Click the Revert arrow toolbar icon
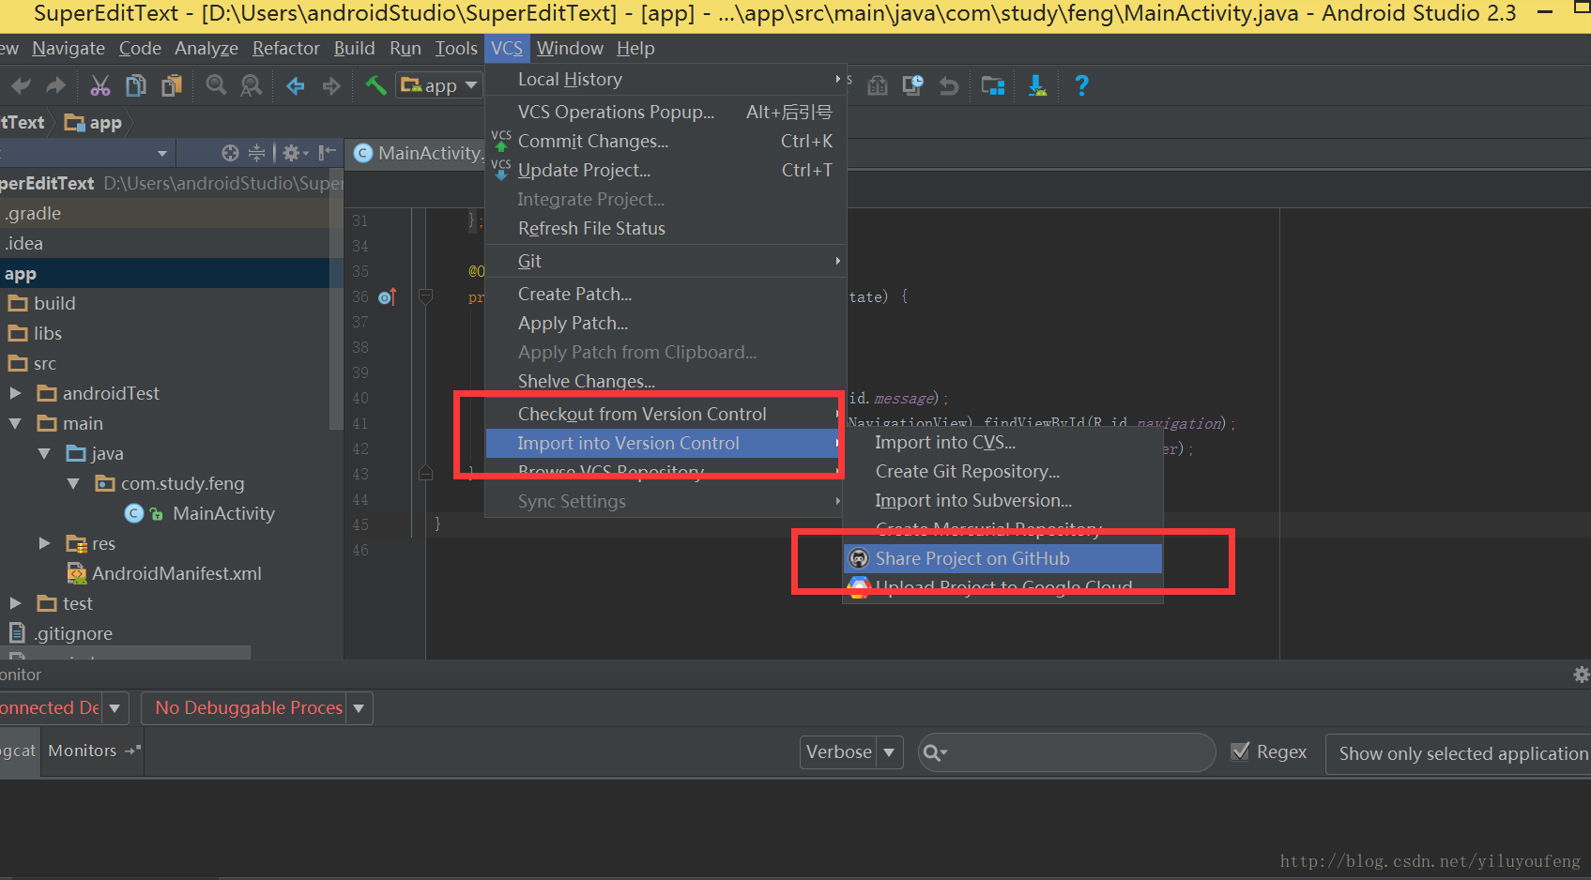 click(949, 86)
